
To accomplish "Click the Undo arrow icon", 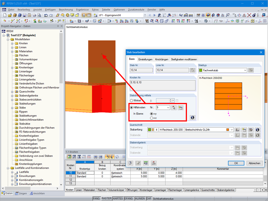I will tap(46, 15).
